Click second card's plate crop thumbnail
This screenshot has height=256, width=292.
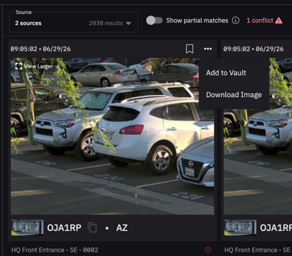(240, 227)
